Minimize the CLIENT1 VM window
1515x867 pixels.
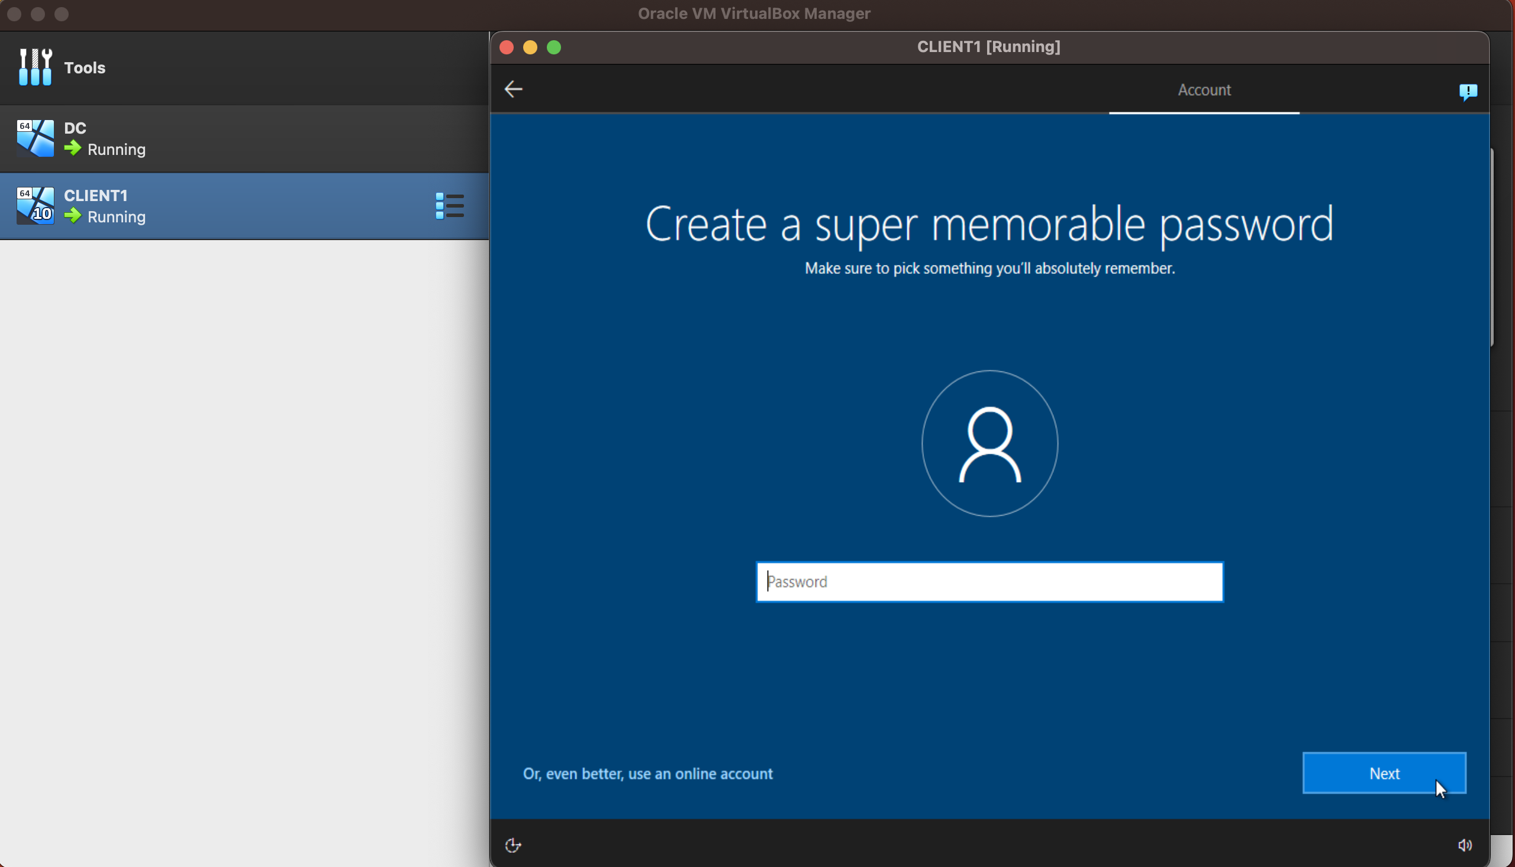[x=530, y=47]
